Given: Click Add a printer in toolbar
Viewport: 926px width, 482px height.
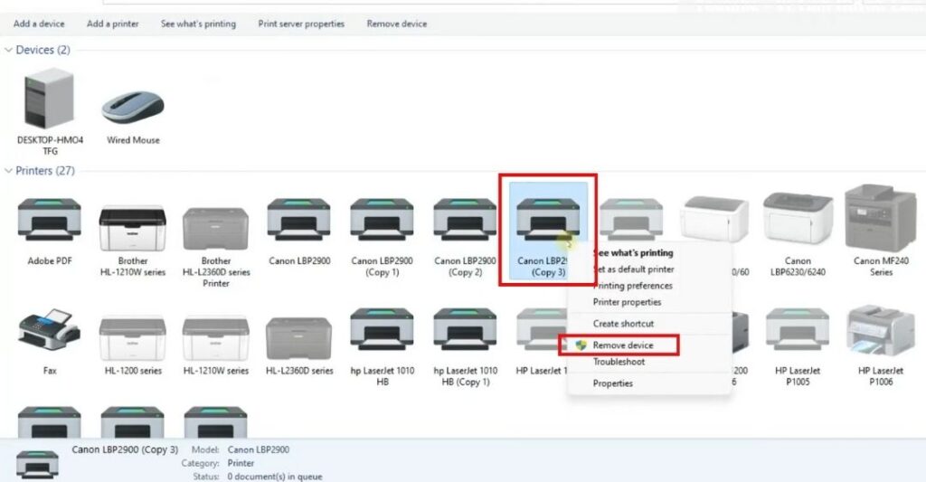Looking at the screenshot, I should point(113,24).
